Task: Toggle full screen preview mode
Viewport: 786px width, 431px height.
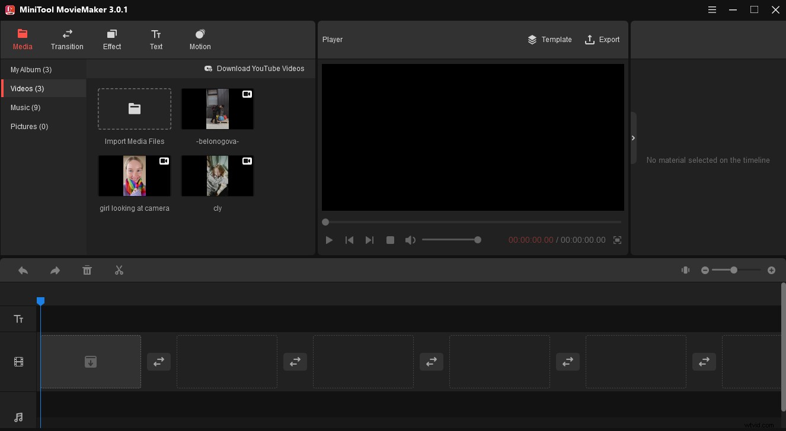Action: pyautogui.click(x=617, y=240)
